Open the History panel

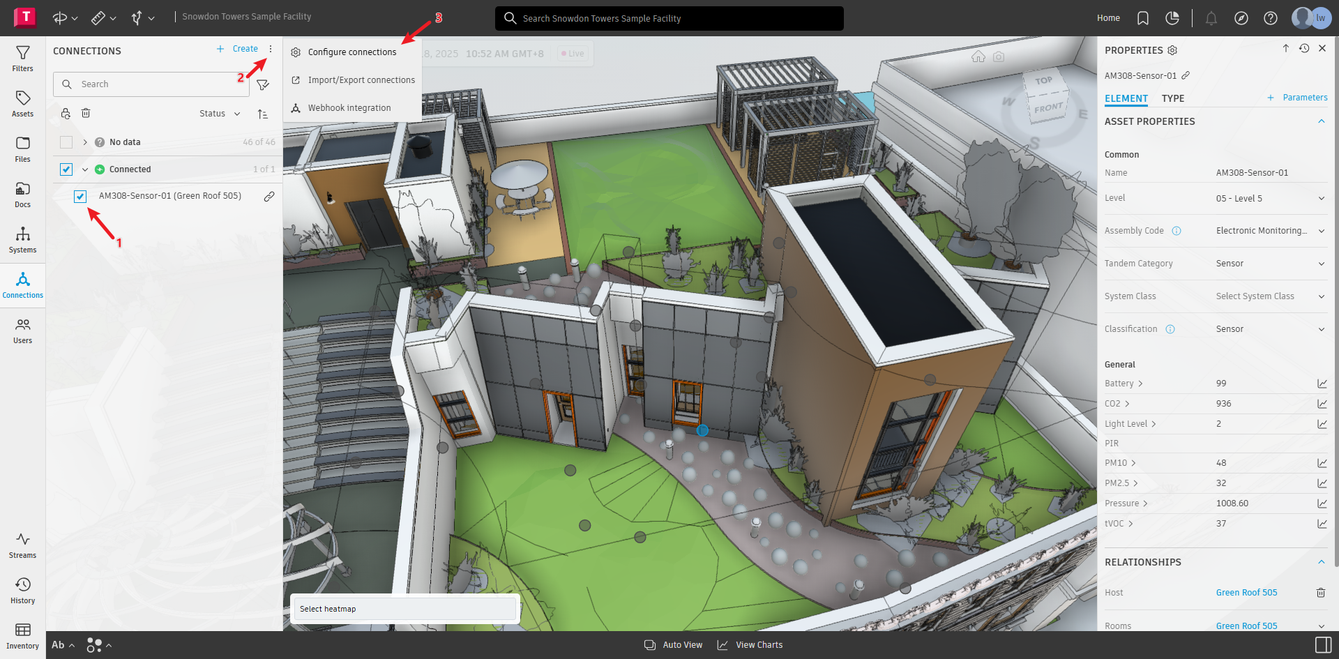22,591
